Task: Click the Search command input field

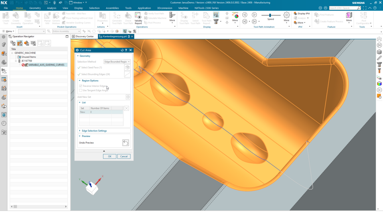Action: (343, 8)
